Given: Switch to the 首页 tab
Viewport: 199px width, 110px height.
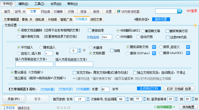Looking at the screenshot, I should [x=7, y=12].
